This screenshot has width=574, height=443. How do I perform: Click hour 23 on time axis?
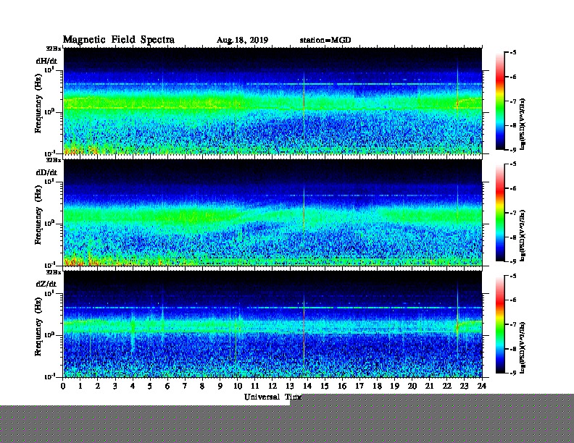pyautogui.click(x=465, y=387)
